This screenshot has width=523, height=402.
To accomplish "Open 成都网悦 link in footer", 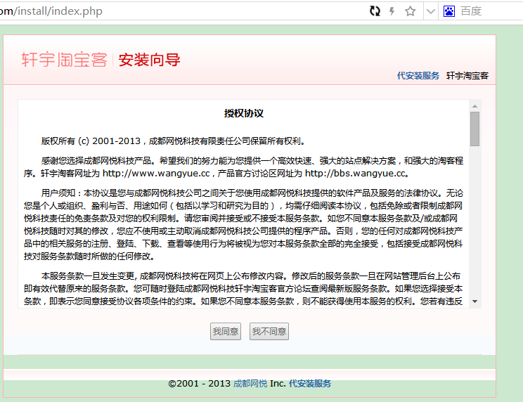I will 250,384.
